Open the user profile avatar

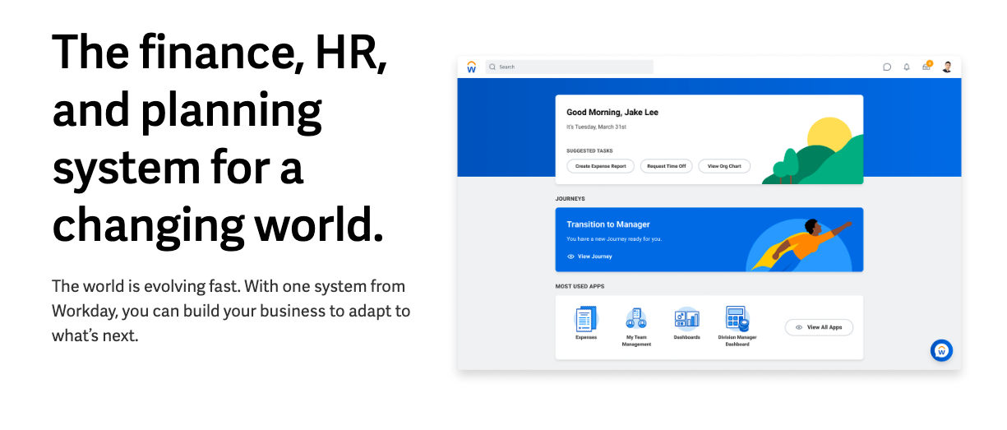point(947,67)
